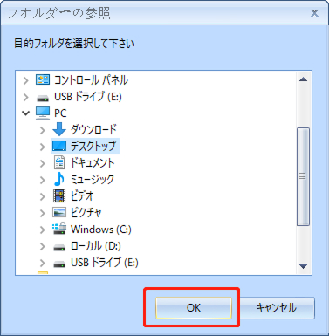The image size is (329, 336).
Task: Expand the top USB ドライブ (E:) node
Action: (26, 97)
